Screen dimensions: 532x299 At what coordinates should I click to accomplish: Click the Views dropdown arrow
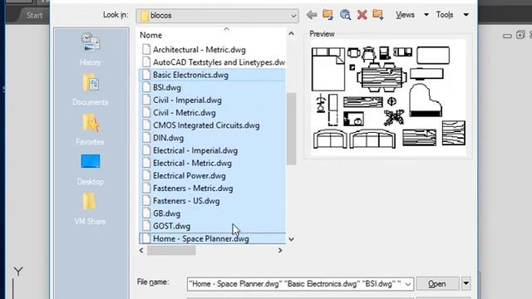(426, 15)
